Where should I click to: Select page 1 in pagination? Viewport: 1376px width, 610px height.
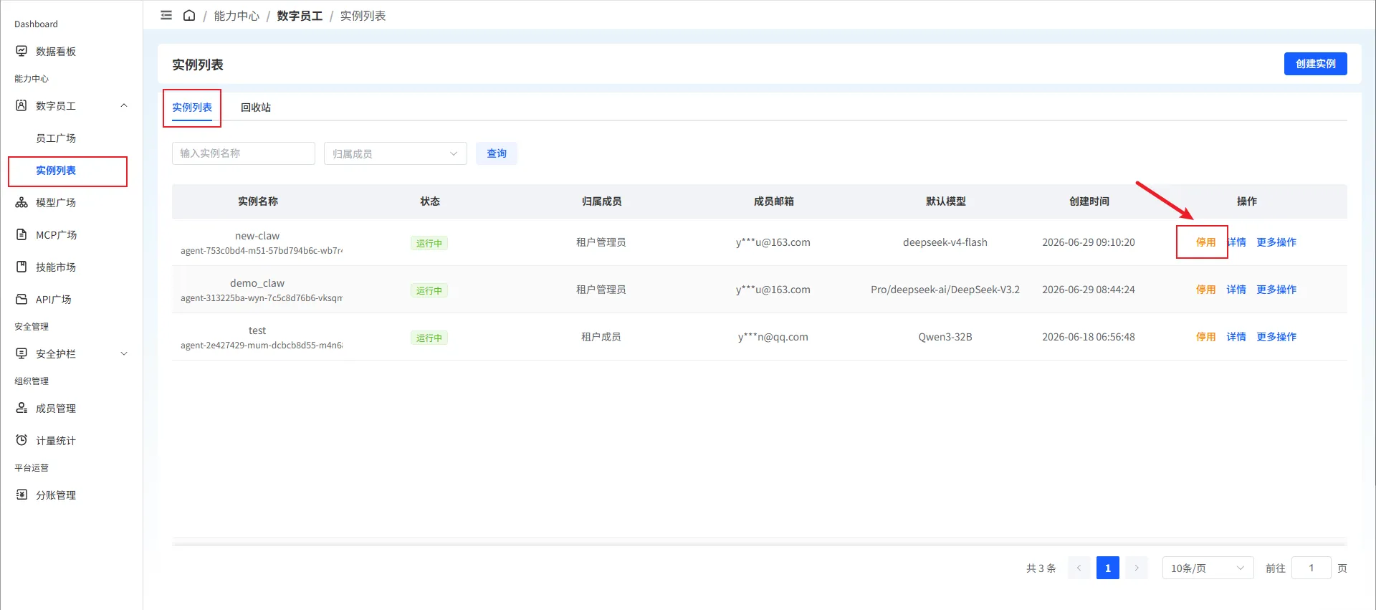tap(1108, 568)
